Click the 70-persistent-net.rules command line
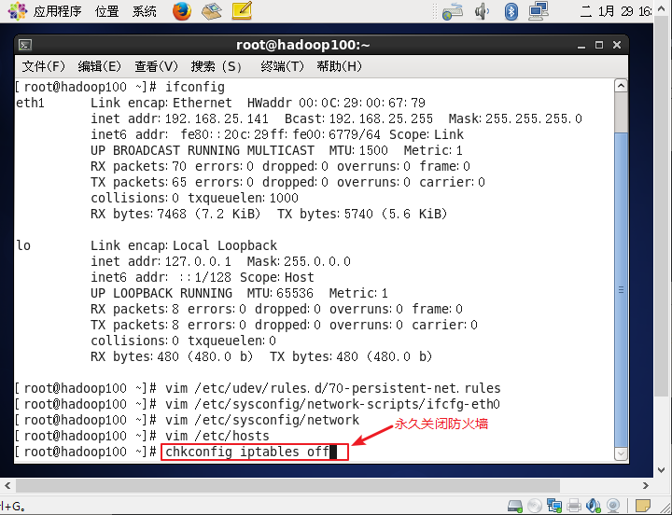The height and width of the screenshot is (515, 672). click(x=333, y=389)
